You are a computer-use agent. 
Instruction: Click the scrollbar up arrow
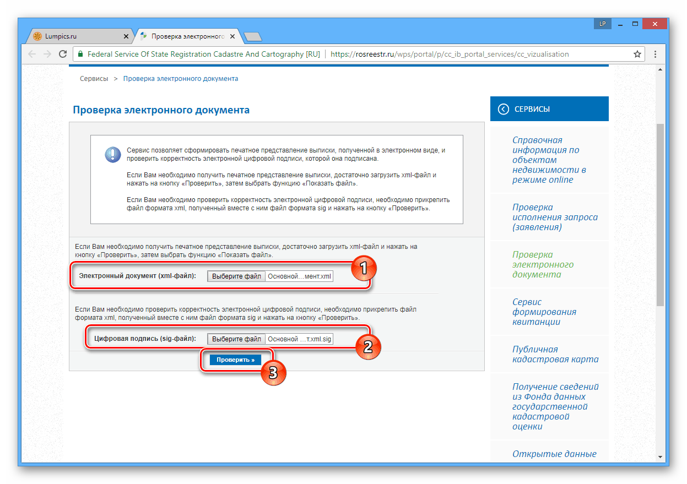(x=660, y=69)
